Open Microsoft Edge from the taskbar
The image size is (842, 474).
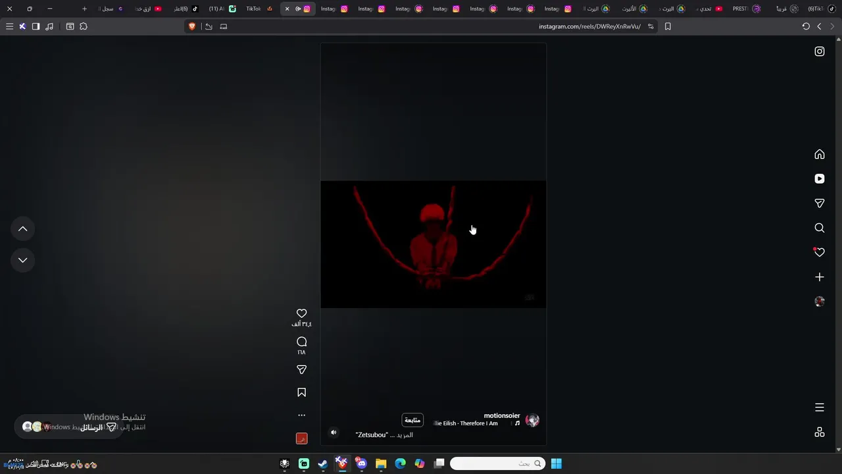tap(400, 463)
